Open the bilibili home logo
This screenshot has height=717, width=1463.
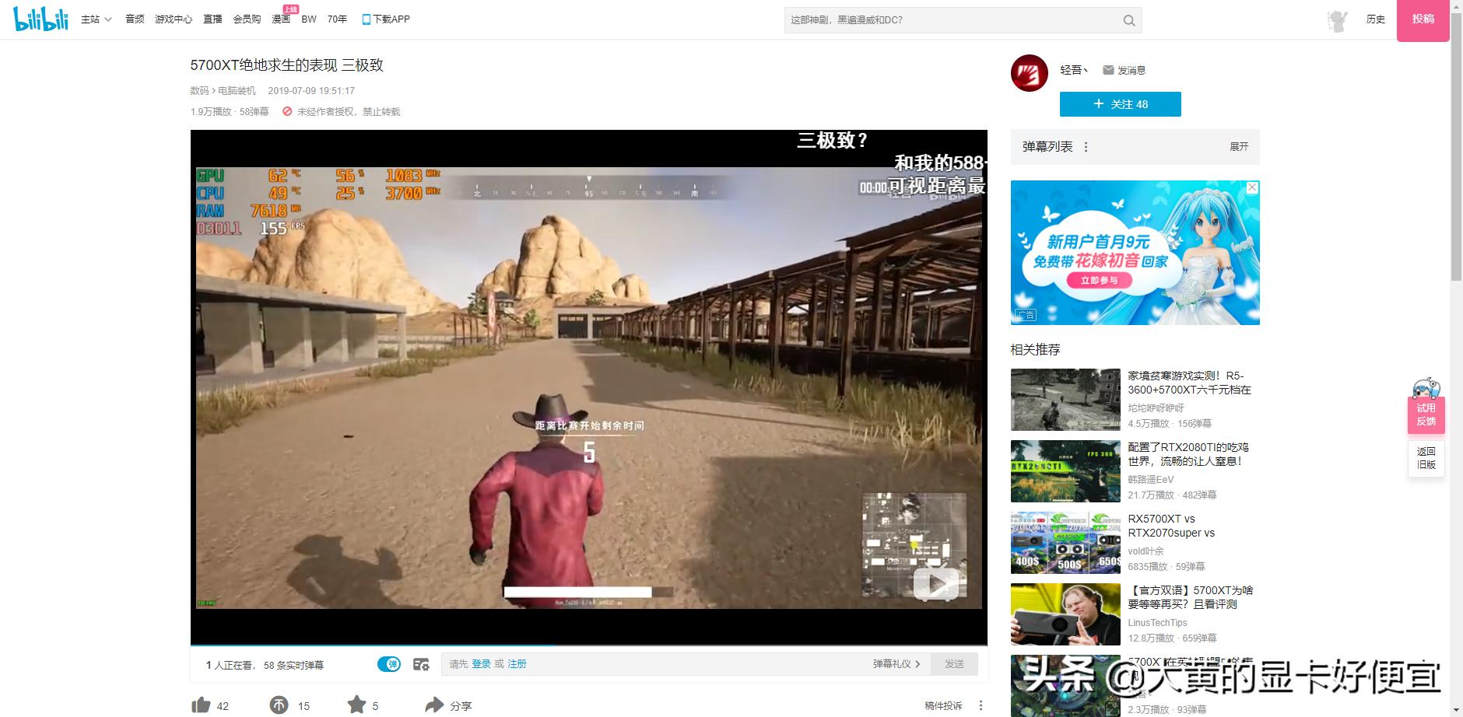(x=41, y=19)
